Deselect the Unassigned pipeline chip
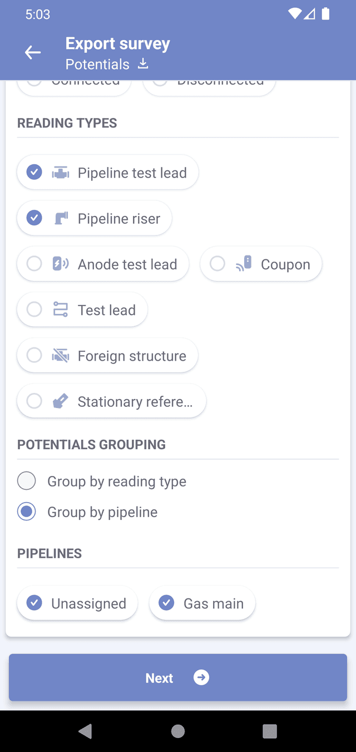This screenshot has width=356, height=752. (34, 603)
